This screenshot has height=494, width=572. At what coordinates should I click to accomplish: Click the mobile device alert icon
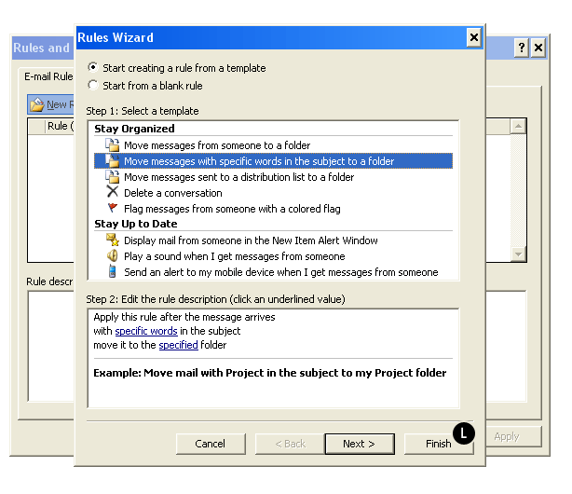(x=112, y=272)
